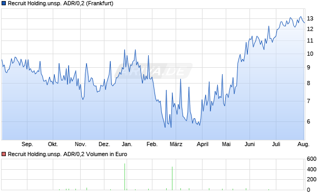
Task: Click the 'Okt.' month label
Action: [53, 144]
